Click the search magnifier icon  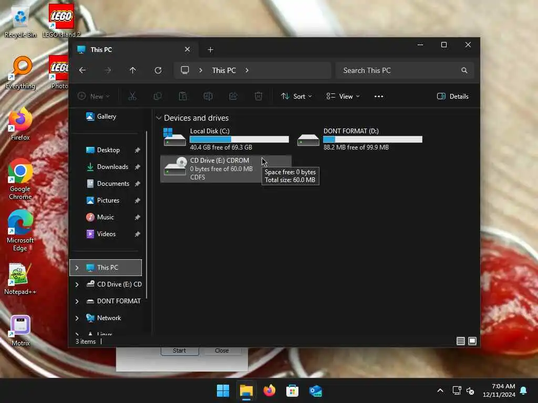(464, 70)
